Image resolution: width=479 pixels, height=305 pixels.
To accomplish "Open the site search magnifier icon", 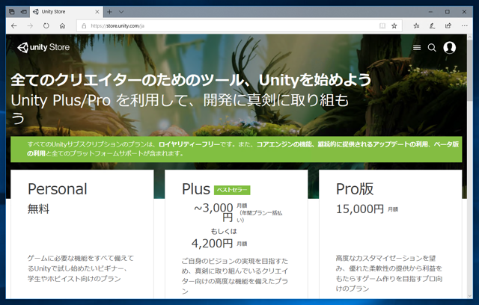I will [432, 48].
